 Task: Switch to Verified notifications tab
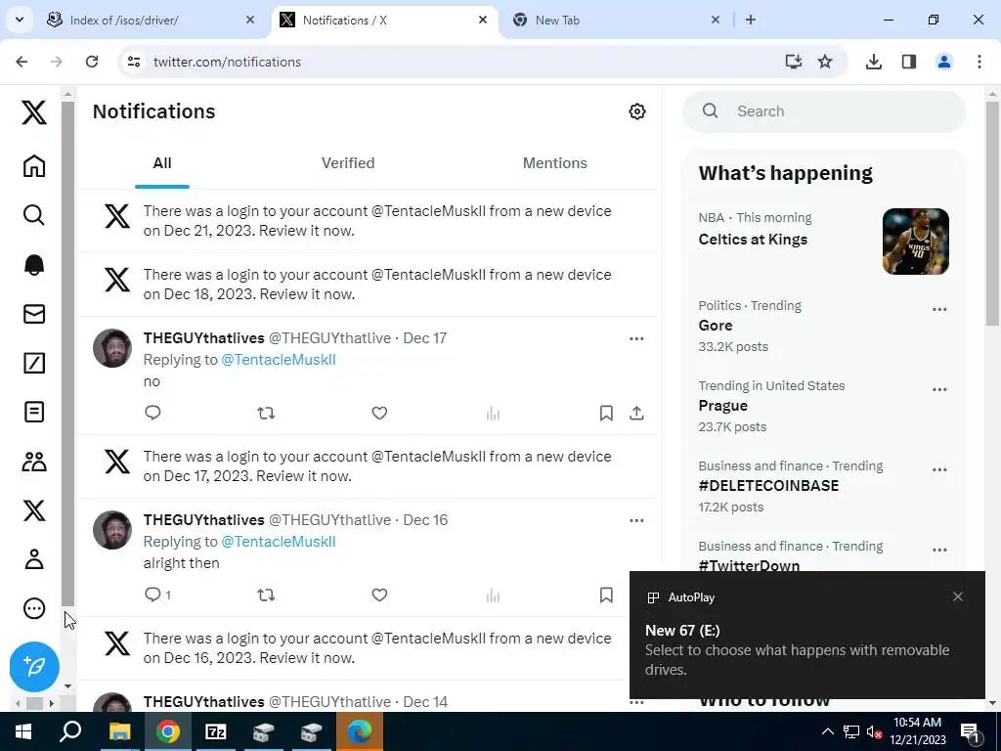coord(348,163)
